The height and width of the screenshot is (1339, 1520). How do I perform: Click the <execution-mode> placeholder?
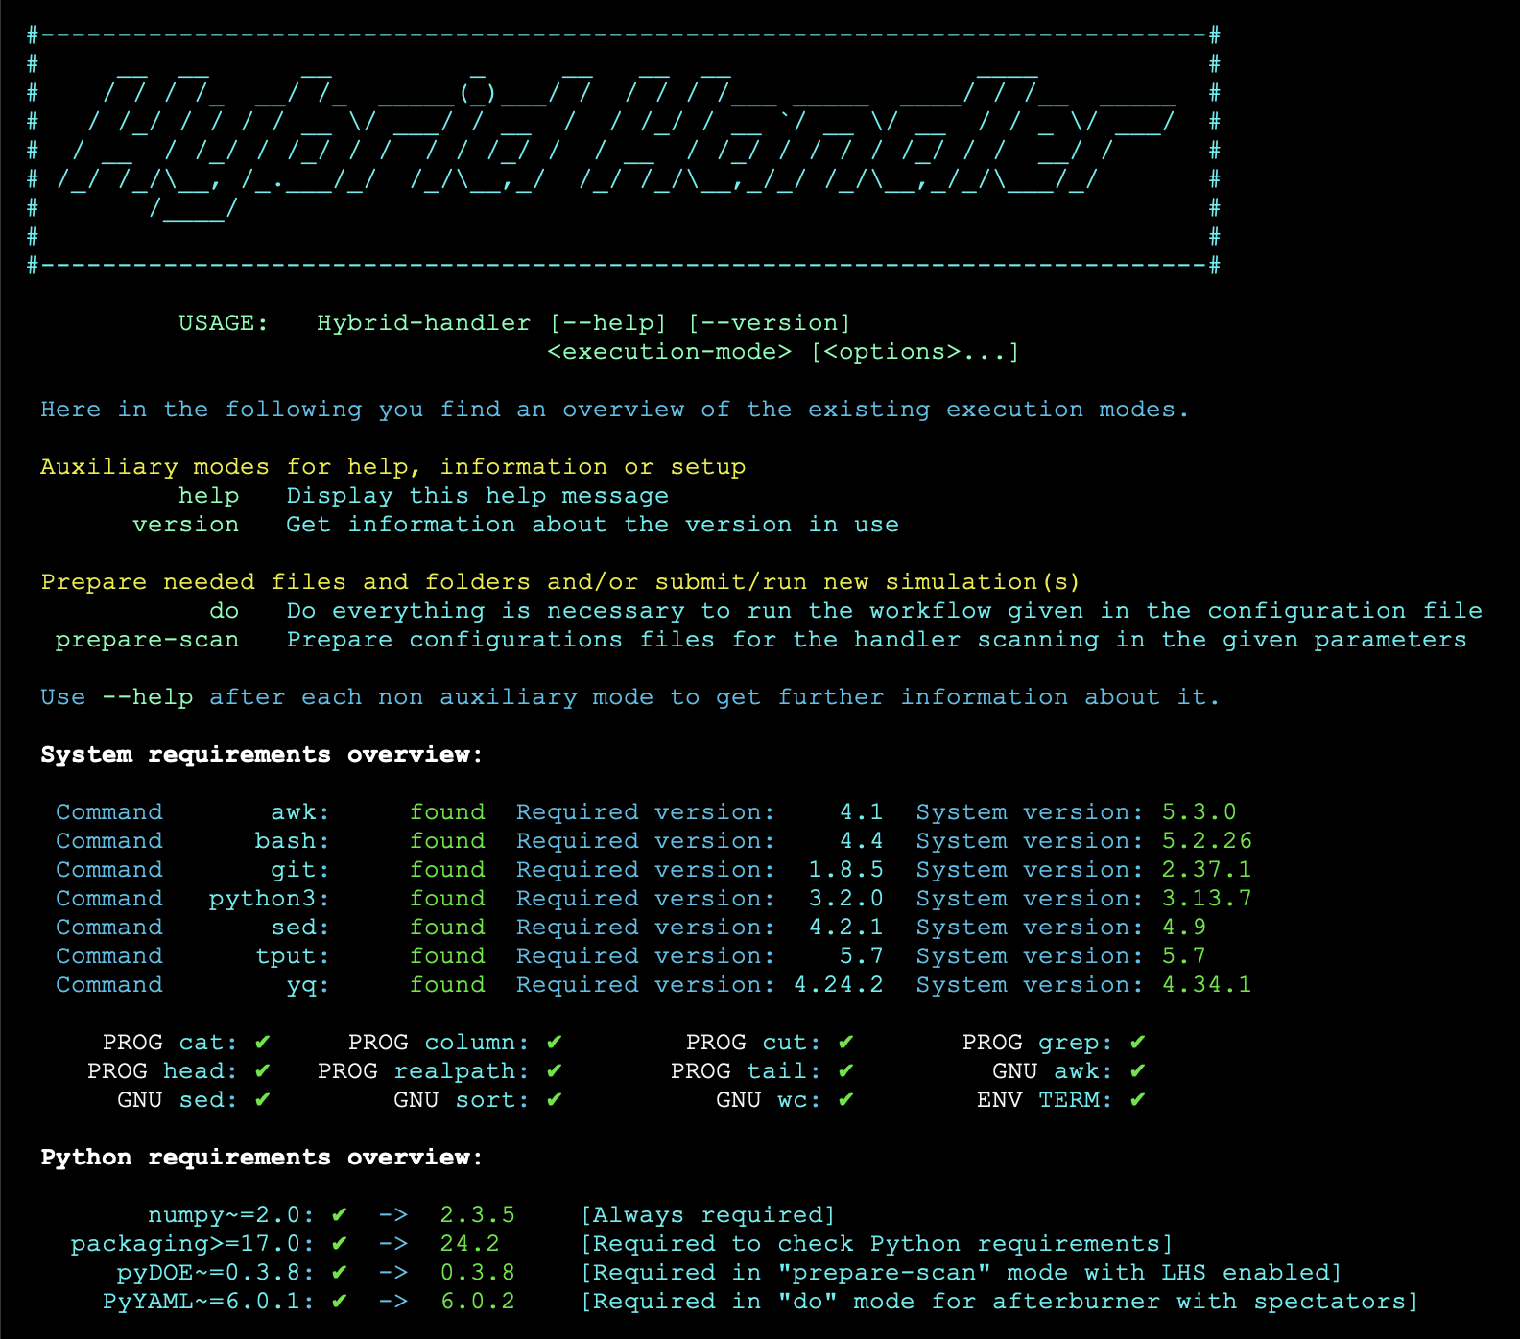pyautogui.click(x=670, y=352)
